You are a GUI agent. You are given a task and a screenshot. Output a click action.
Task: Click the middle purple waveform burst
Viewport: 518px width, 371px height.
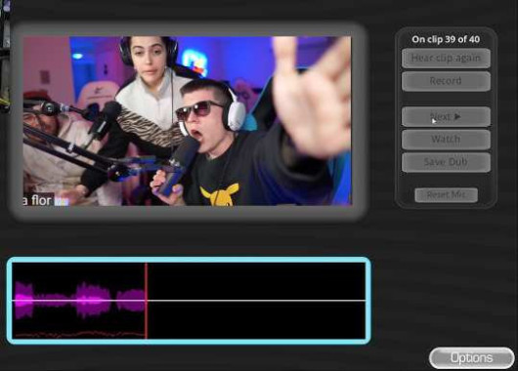(93, 301)
